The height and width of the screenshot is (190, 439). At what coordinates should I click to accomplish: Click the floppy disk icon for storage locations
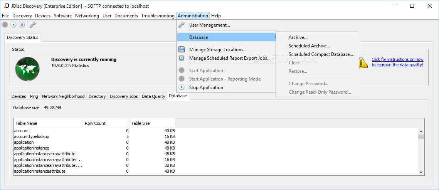pos(182,50)
